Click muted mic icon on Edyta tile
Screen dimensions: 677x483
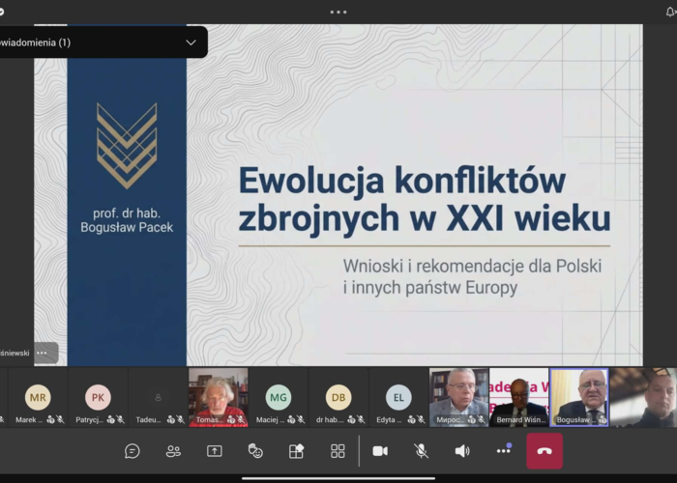[x=421, y=419]
